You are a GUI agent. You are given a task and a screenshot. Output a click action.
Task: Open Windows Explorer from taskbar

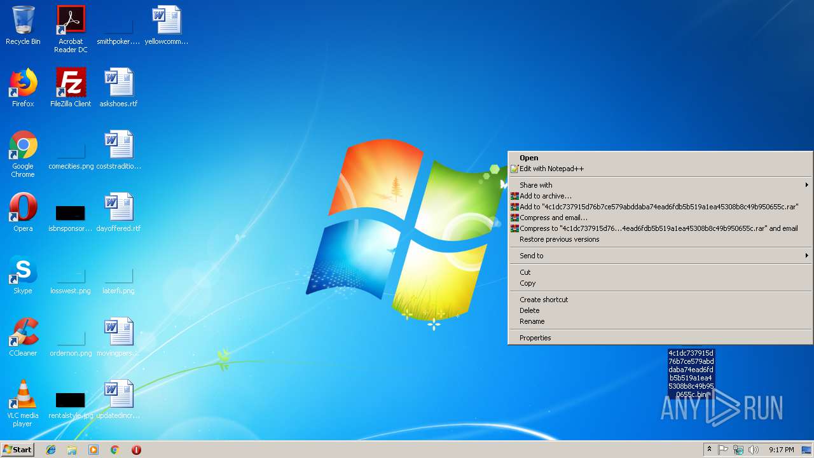pos(72,450)
